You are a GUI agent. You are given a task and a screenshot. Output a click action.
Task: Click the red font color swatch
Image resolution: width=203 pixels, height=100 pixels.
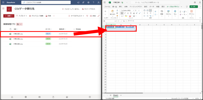[130, 16]
